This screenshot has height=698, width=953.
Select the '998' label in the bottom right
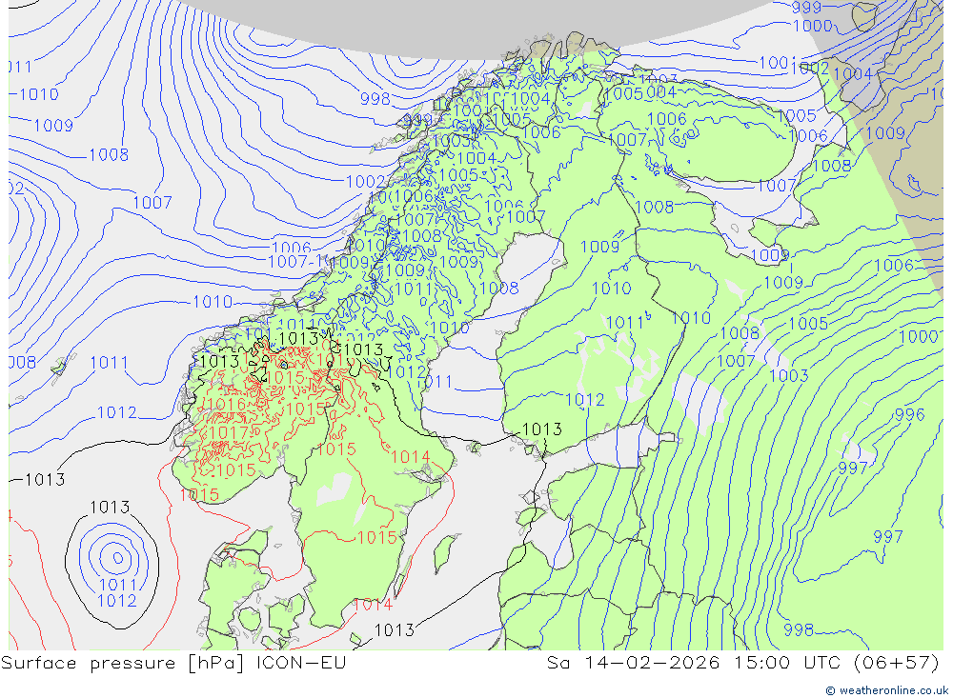(798, 630)
